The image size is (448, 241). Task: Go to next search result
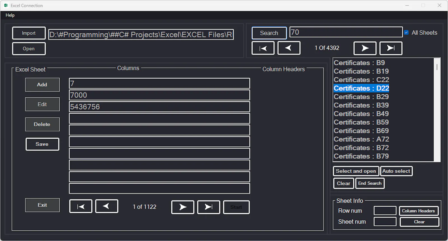point(365,48)
